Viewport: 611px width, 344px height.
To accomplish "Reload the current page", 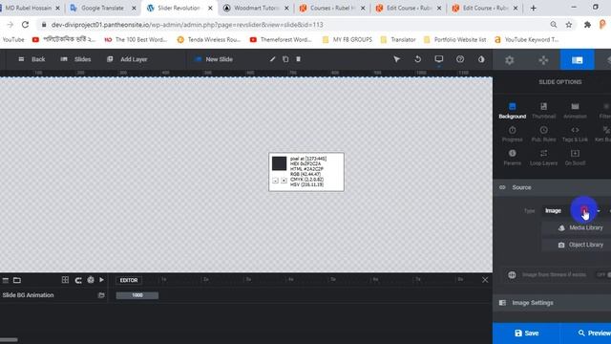I will point(25,25).
